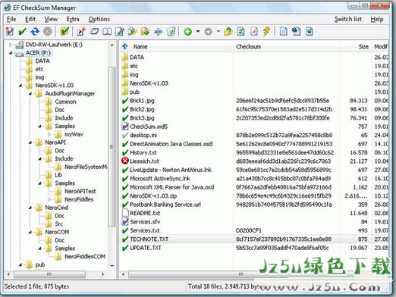Click the tree pane scroll up arrow
Image resolution: width=396 pixels, height=297 pixels.
pos(112,45)
